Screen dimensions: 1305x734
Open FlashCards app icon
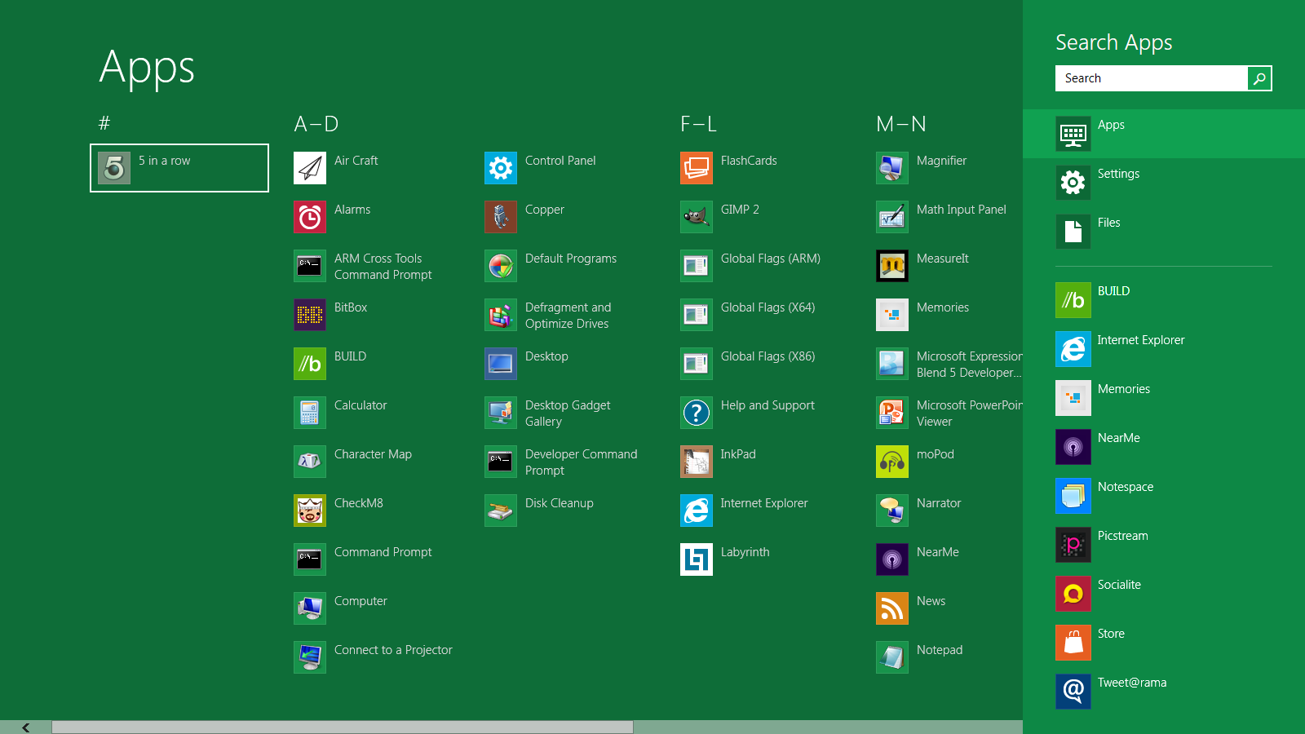point(696,168)
